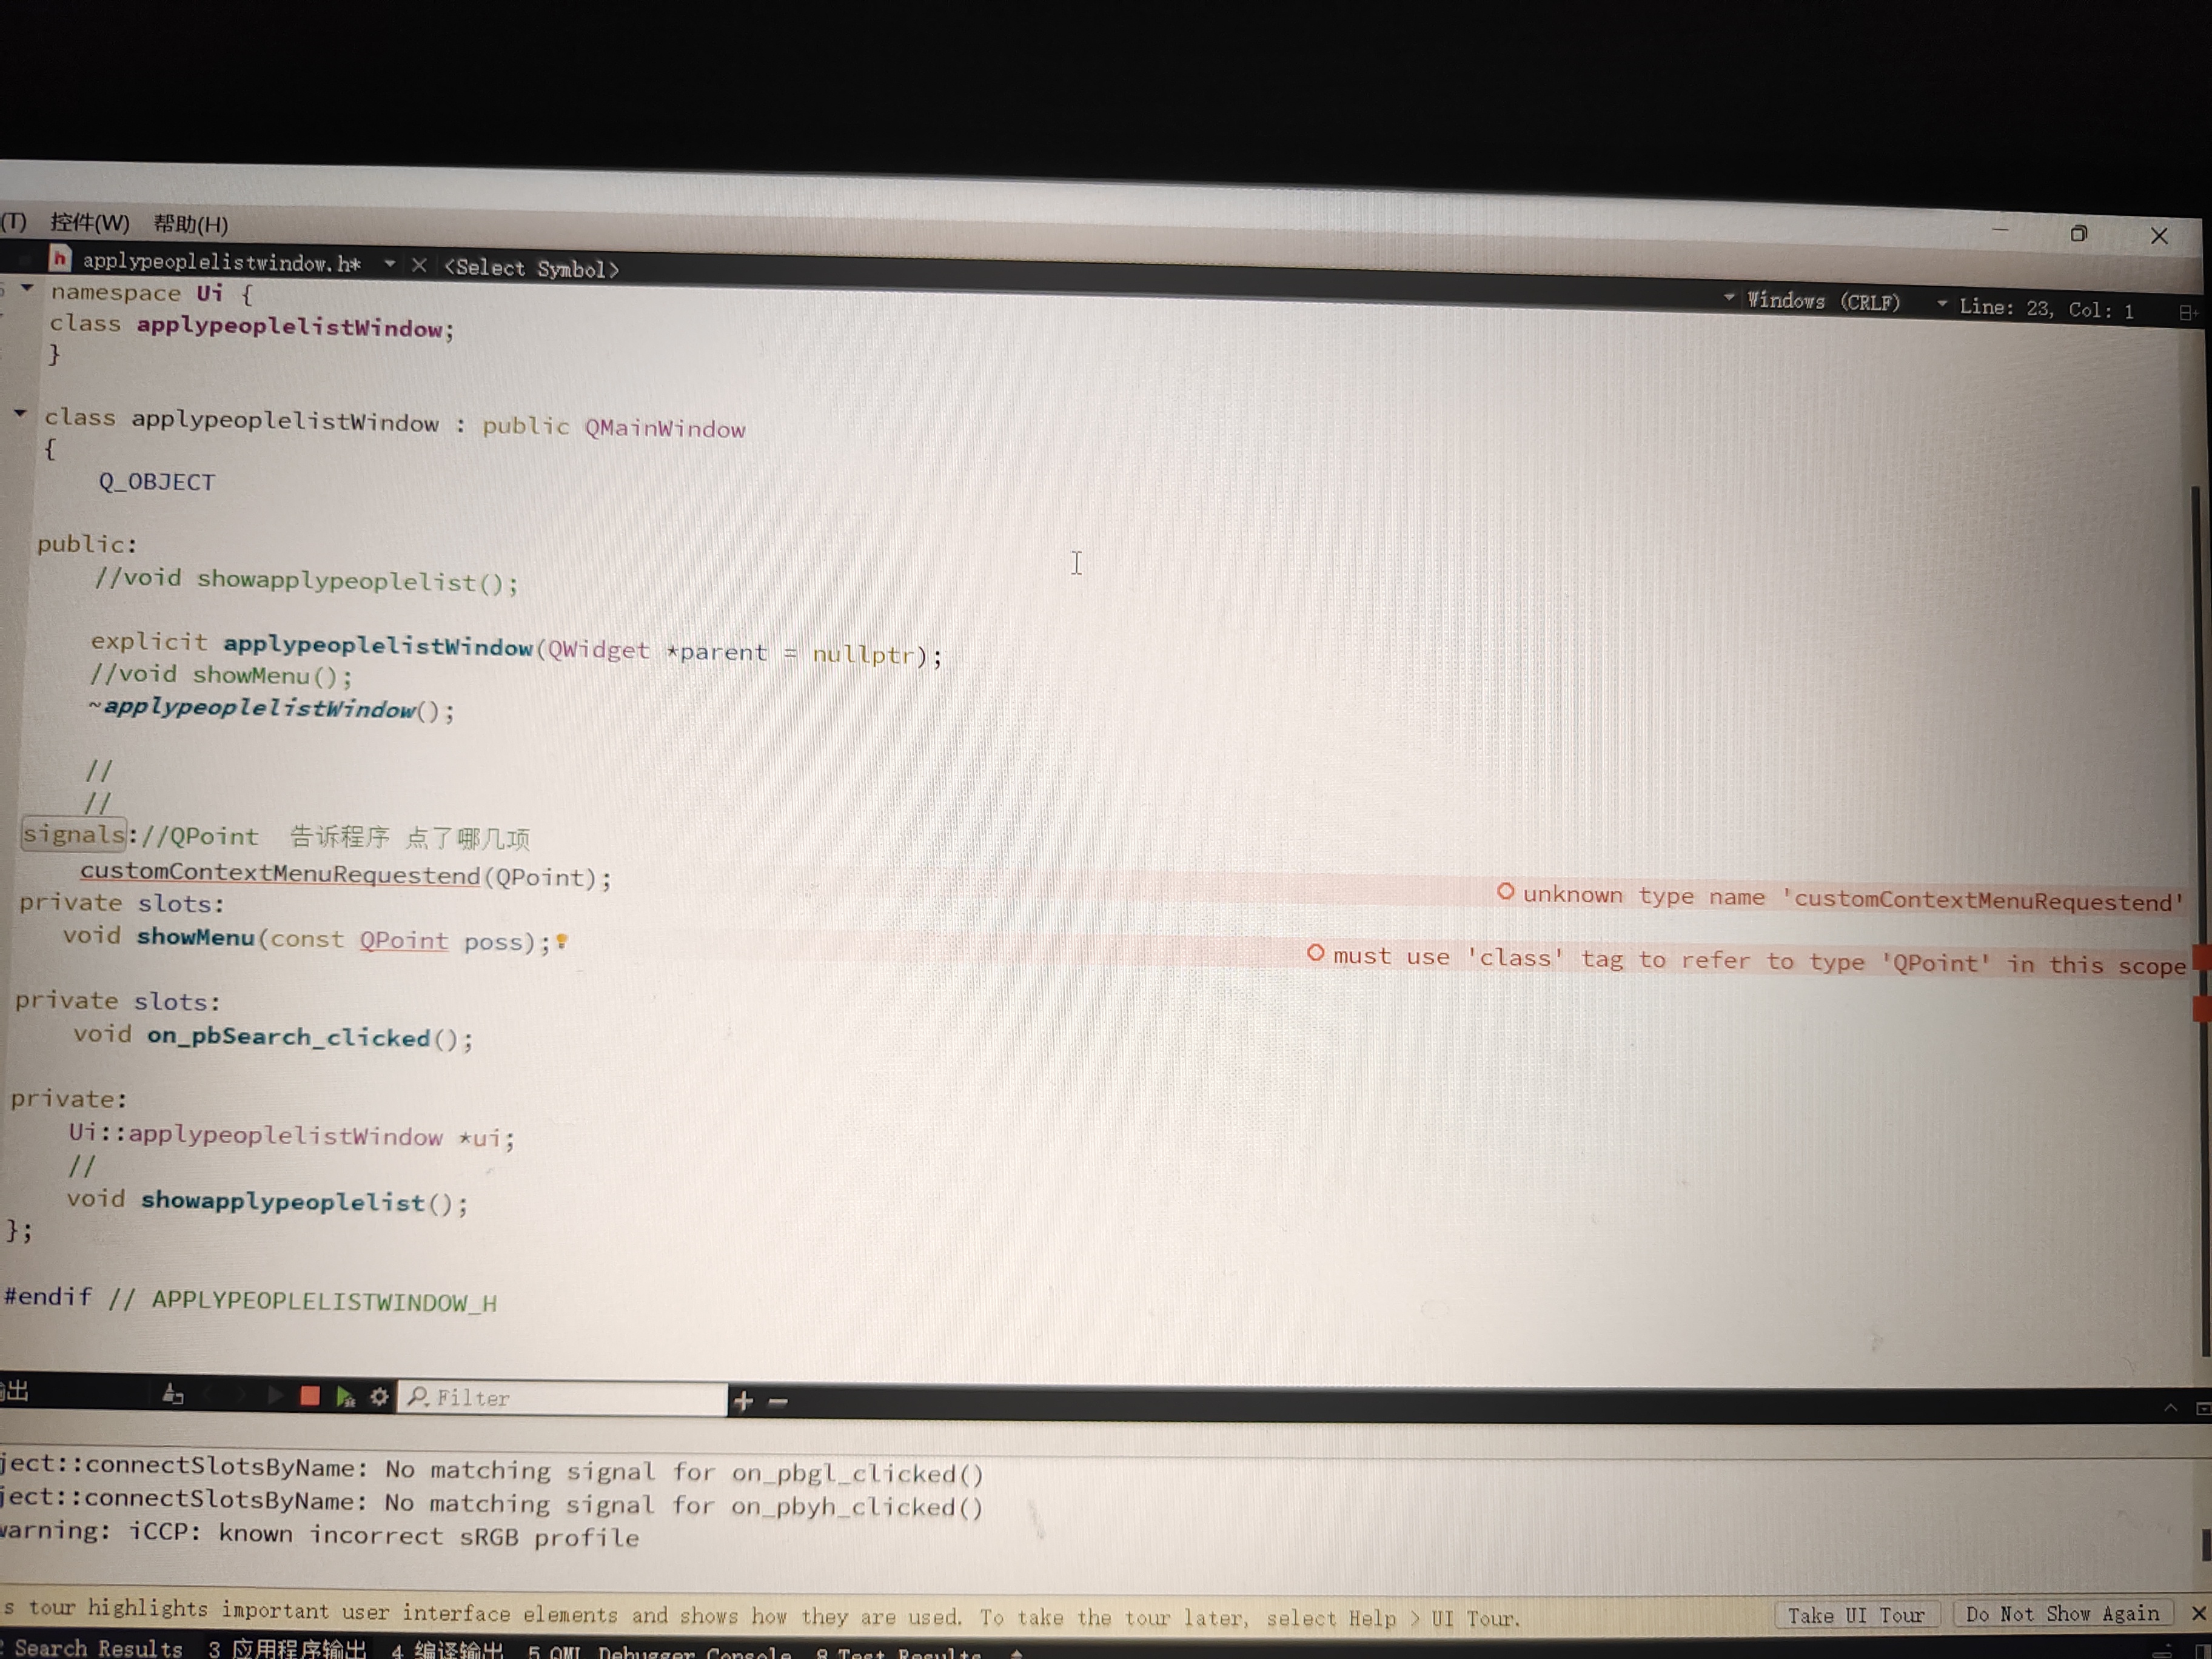
Task: Click the split editor icon at top right
Action: pyautogui.click(x=2187, y=313)
